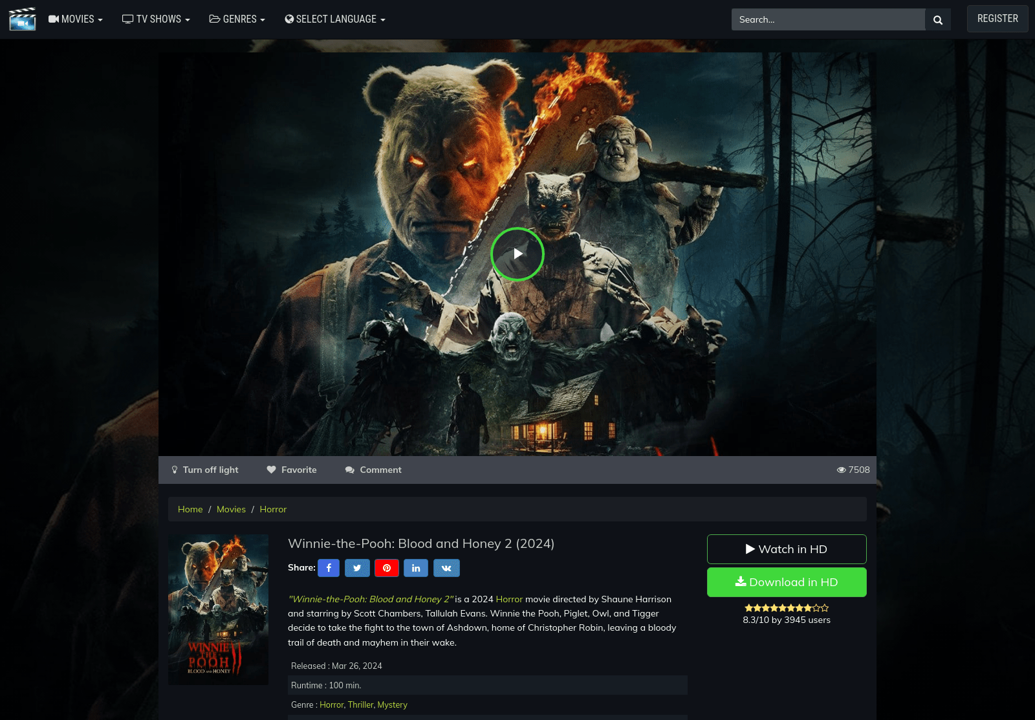
Task: Click the 8.3/10 by 3945 users text
Action: click(787, 620)
